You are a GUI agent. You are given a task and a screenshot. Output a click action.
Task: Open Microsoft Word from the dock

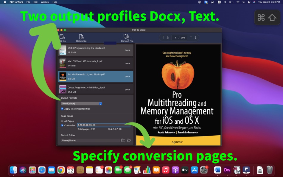pos(218,170)
